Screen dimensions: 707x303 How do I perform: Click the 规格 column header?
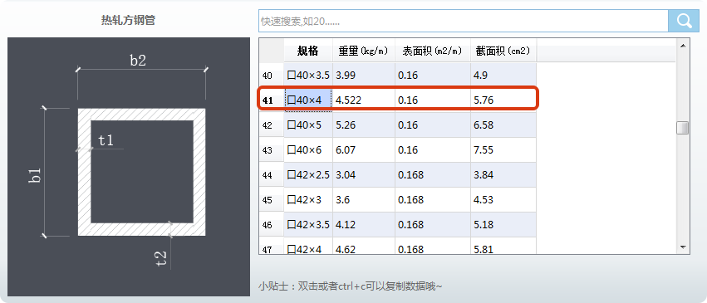pos(308,51)
